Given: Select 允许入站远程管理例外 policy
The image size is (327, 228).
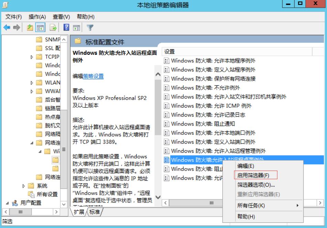Looking at the screenshot, I should pyautogui.click(x=215, y=151).
